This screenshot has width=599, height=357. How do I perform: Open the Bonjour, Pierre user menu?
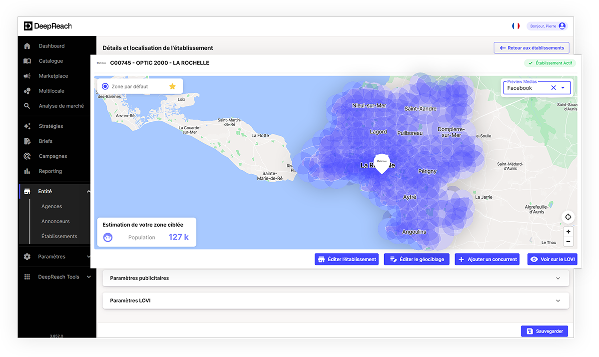click(x=547, y=26)
